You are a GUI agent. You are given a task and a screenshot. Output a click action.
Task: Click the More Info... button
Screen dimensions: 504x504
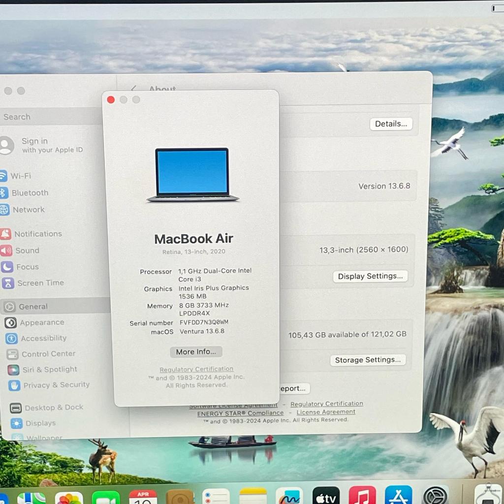pyautogui.click(x=196, y=352)
